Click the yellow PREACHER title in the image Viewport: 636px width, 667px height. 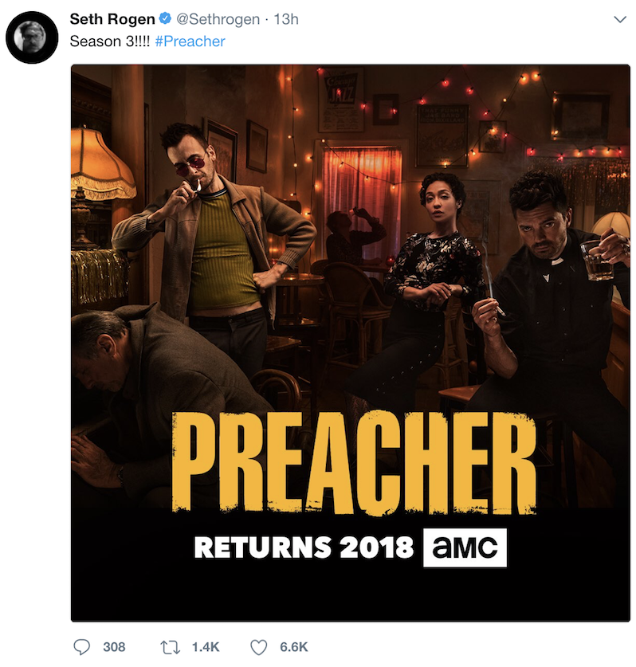[354, 462]
